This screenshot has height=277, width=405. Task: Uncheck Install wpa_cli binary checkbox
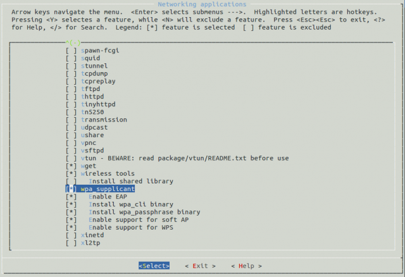(71, 204)
